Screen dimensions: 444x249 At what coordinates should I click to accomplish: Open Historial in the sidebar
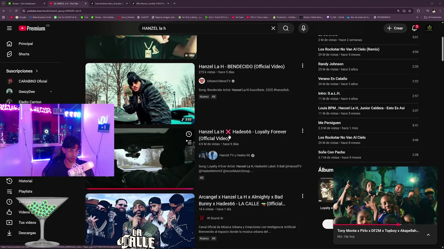pyautogui.click(x=25, y=181)
